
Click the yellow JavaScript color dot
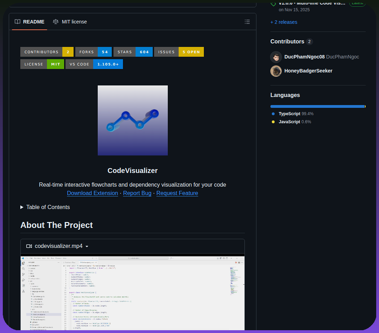coord(273,122)
